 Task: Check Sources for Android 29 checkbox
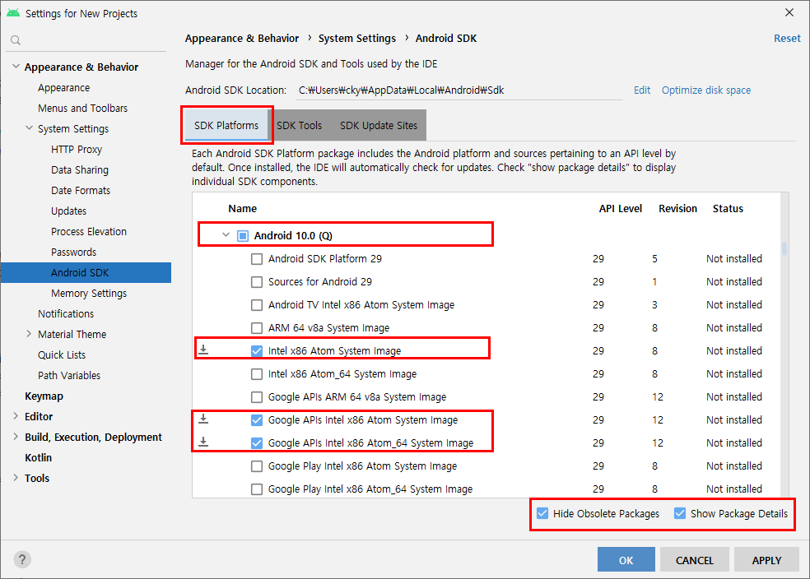click(257, 282)
